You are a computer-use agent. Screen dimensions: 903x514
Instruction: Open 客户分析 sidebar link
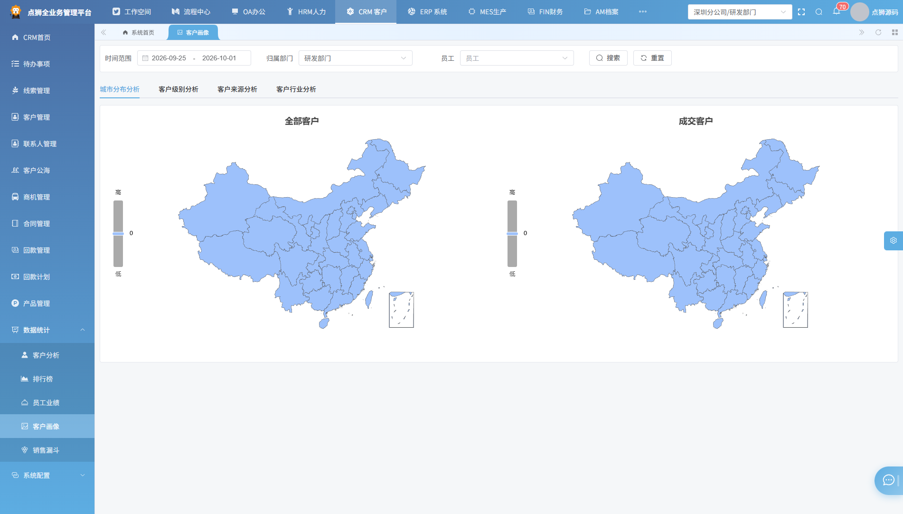point(47,355)
